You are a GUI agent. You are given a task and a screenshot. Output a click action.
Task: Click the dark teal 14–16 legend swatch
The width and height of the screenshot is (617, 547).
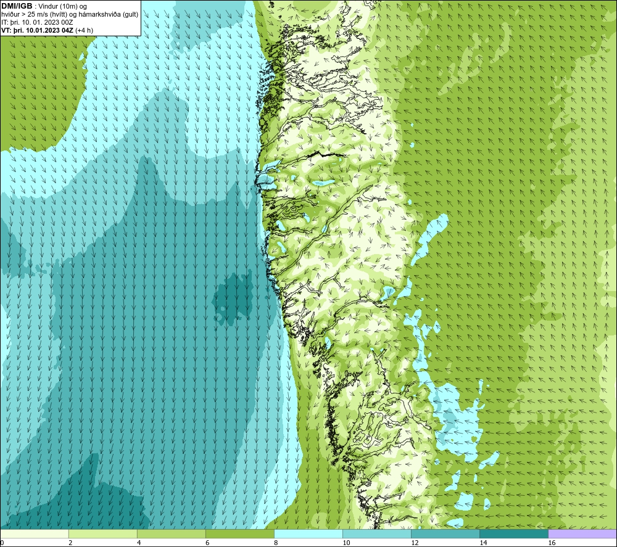[x=513, y=533]
